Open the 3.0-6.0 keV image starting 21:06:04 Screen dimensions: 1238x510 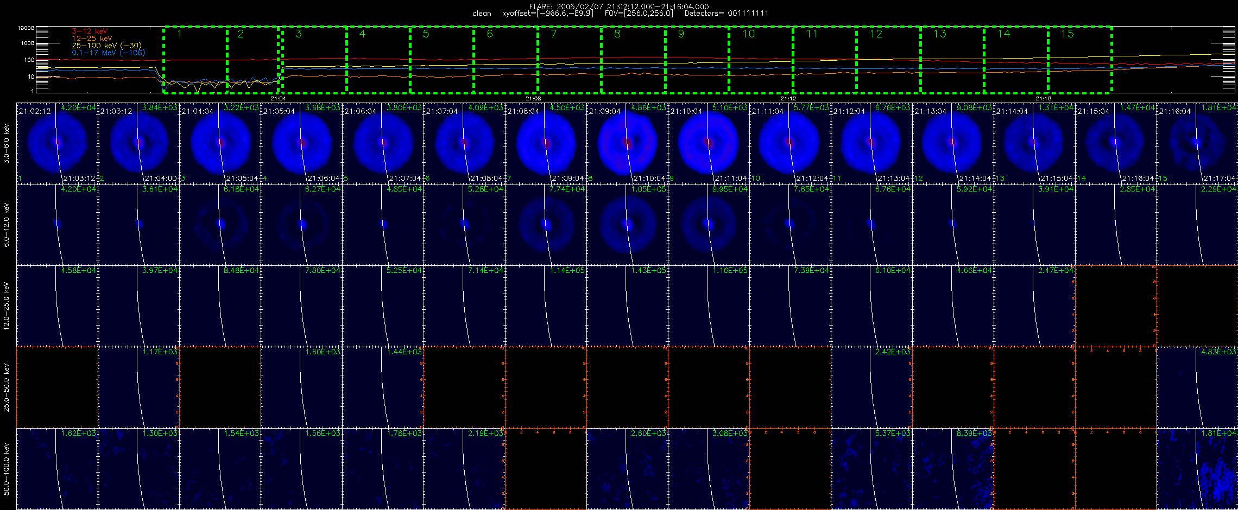coord(383,143)
